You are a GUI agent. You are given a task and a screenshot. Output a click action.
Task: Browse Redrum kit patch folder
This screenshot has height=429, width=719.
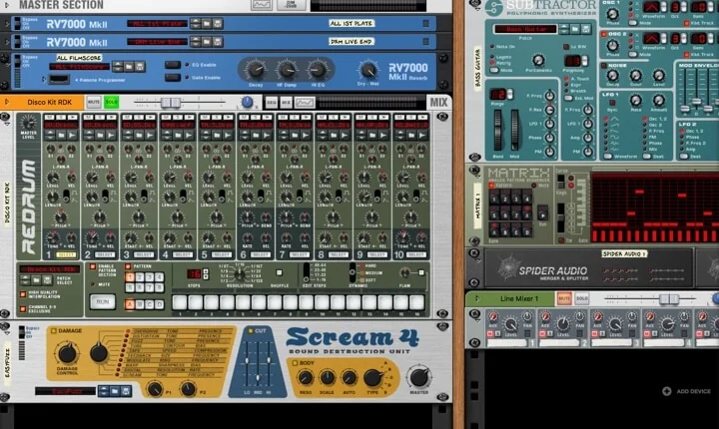coord(36,280)
